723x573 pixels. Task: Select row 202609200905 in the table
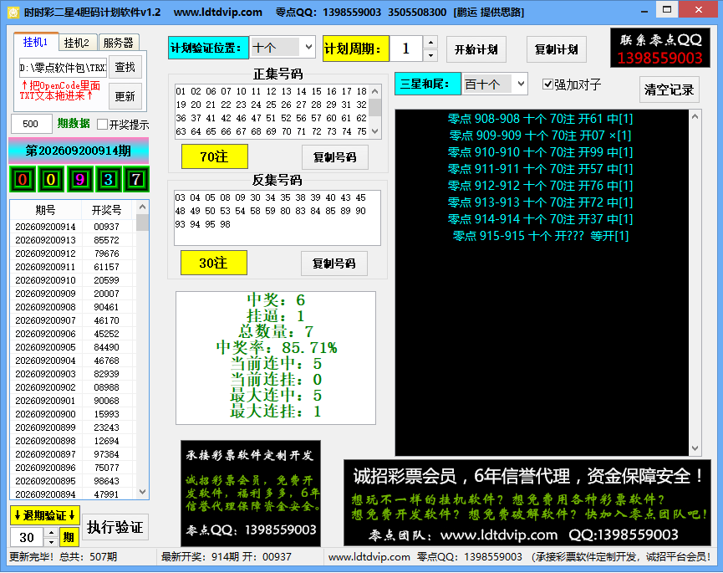pos(73,347)
